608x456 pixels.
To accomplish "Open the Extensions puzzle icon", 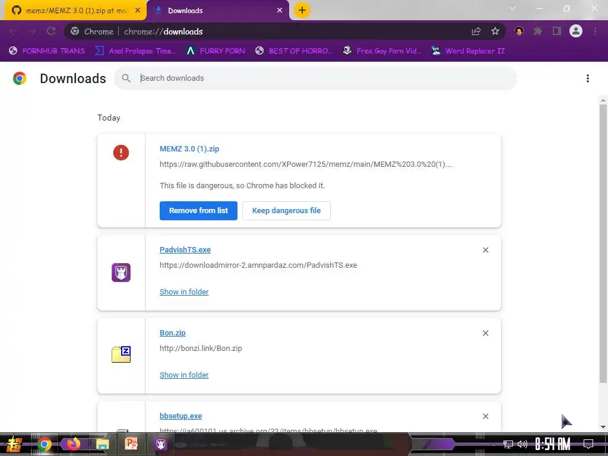I will [x=538, y=31].
